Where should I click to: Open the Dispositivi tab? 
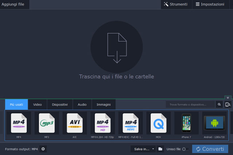tap(60, 104)
